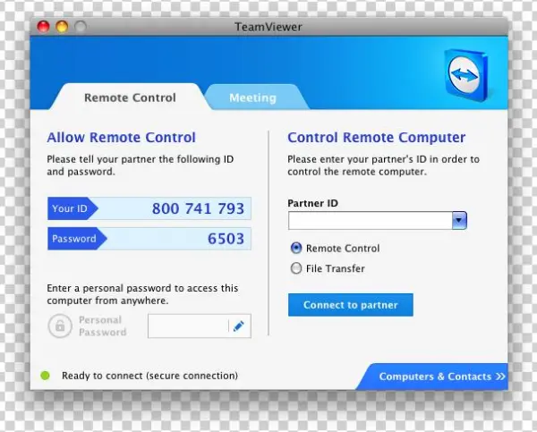
Task: Select the File Transfer radio button
Action: (296, 268)
